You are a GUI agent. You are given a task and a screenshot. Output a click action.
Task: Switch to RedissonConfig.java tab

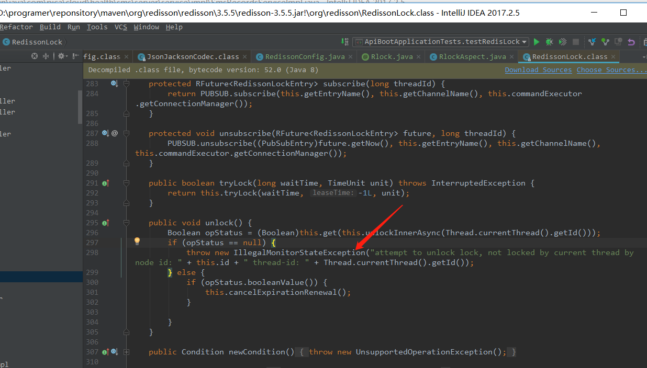(x=305, y=56)
